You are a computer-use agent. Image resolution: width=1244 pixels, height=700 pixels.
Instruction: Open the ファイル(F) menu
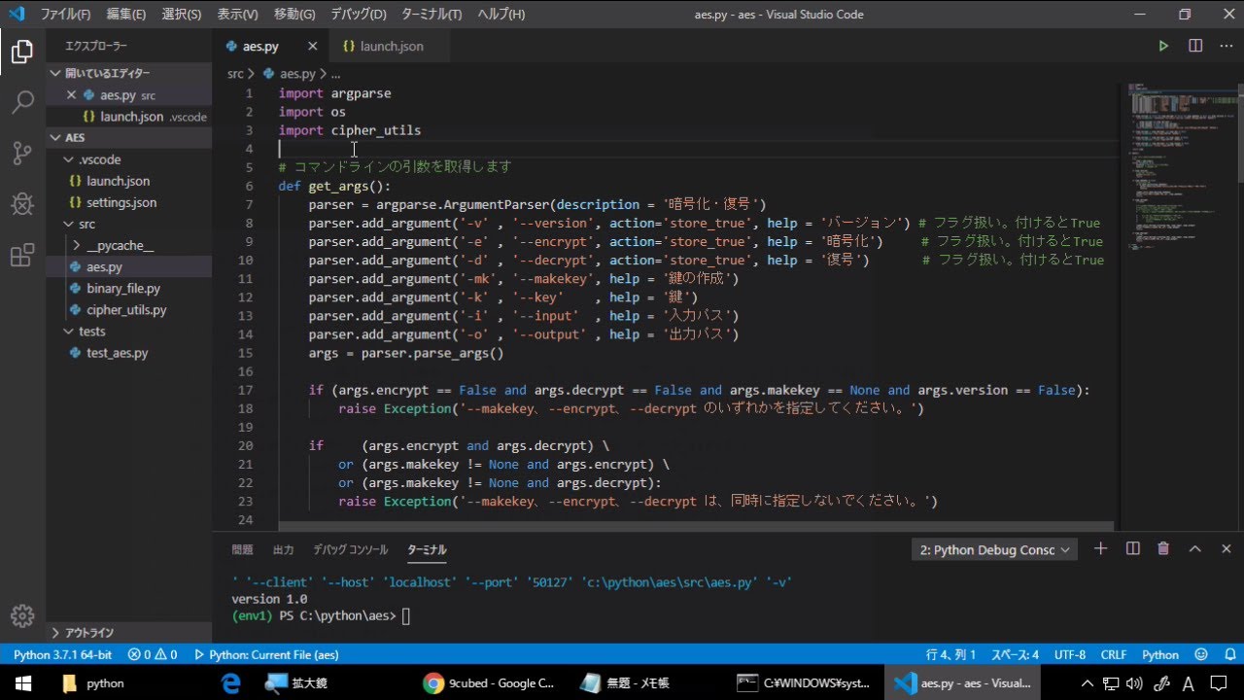(65, 15)
